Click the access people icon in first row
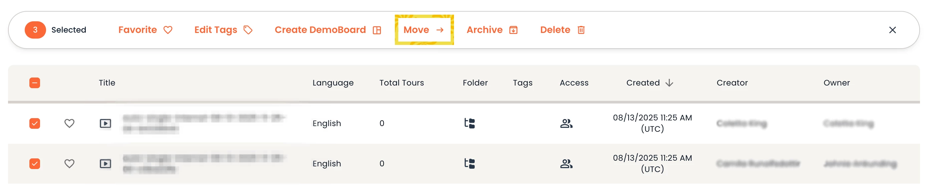The width and height of the screenshot is (926, 185). [566, 123]
